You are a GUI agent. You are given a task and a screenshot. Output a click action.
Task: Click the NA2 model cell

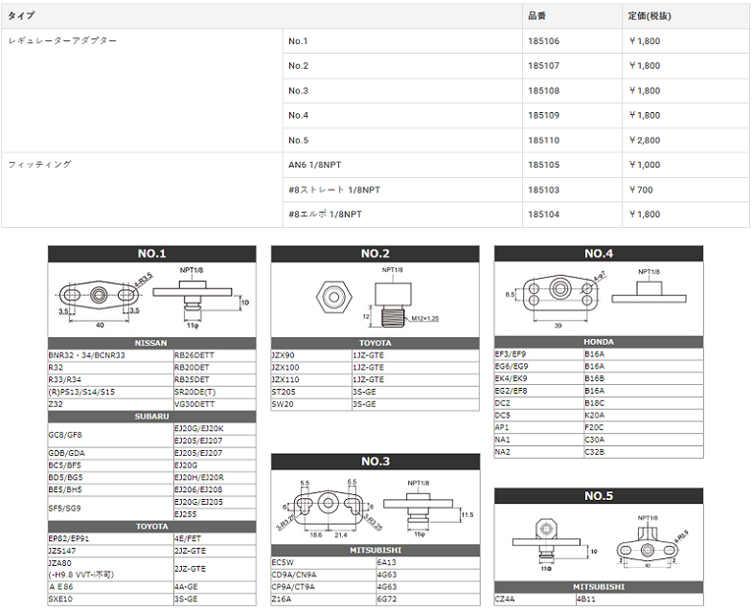[x=539, y=452]
